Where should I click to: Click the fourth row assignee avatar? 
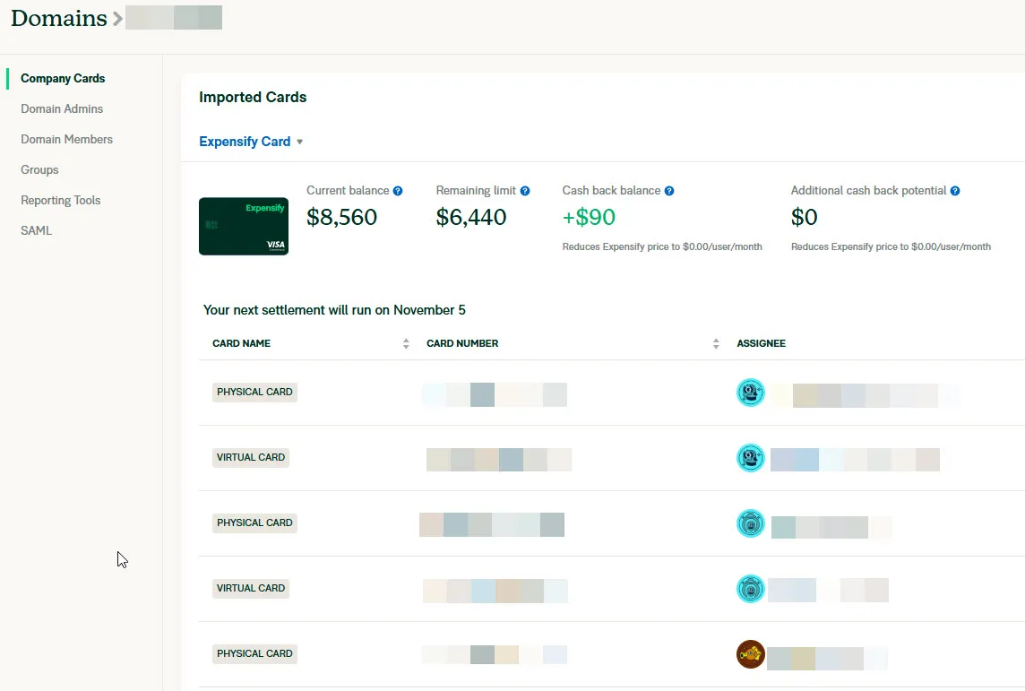coord(750,589)
